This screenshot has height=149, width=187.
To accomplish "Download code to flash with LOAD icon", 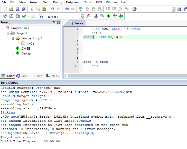I will click(41, 16).
